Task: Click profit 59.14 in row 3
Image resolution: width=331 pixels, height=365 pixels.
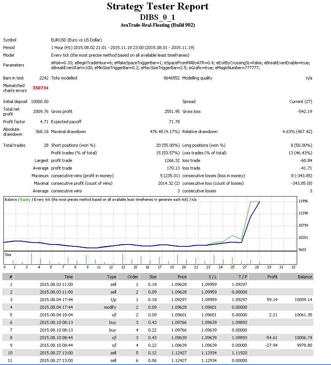Action: click(272, 300)
